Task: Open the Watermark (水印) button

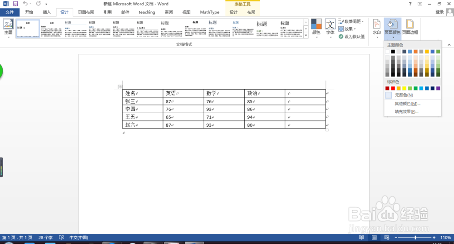Action: [377, 28]
